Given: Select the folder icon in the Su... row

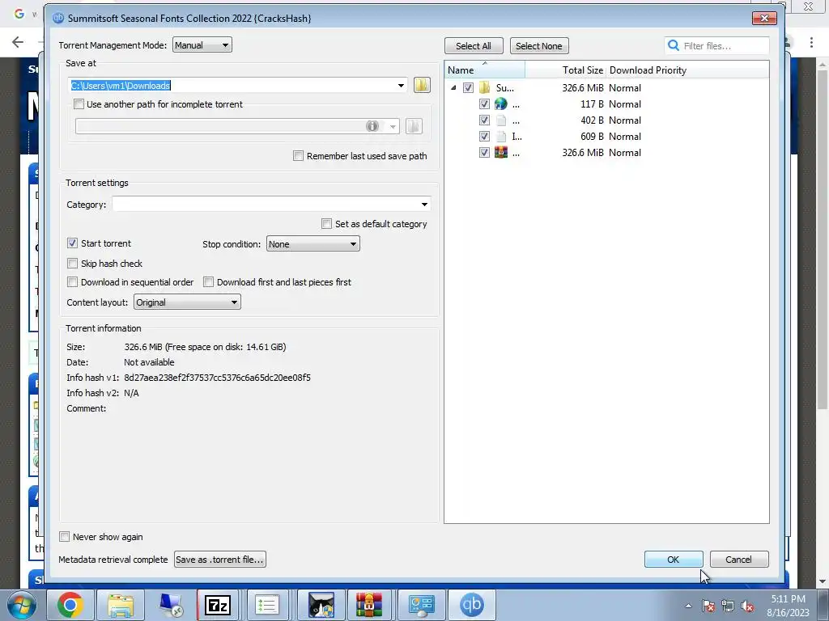Looking at the screenshot, I should (484, 87).
